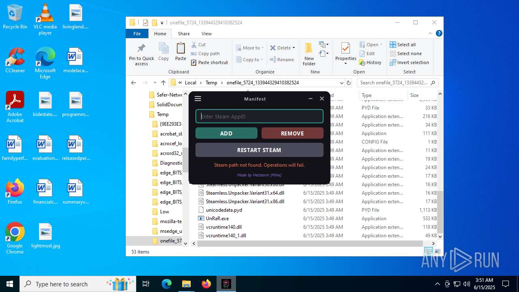Click the Up one level arrow

163,83
